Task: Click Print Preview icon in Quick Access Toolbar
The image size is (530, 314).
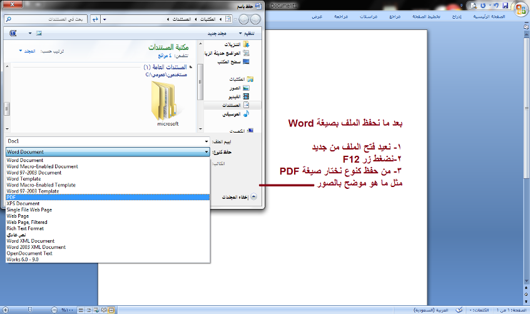Action: [x=474, y=6]
